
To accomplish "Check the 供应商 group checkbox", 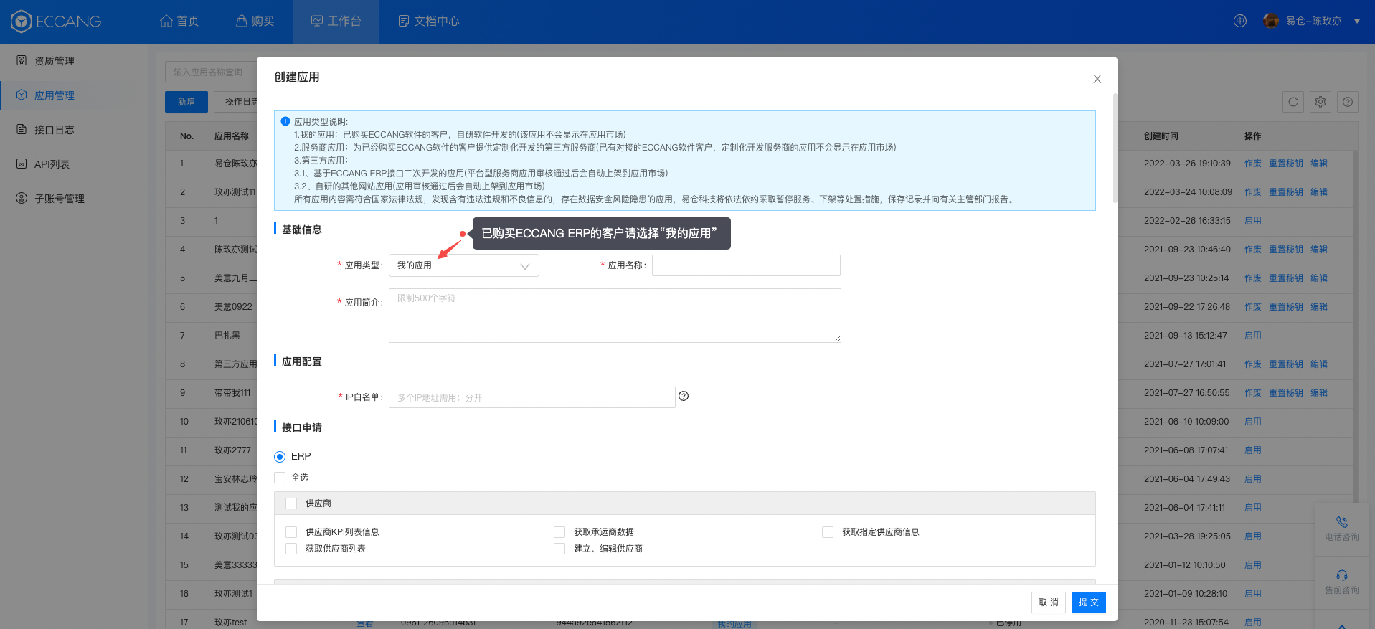I will pos(291,503).
